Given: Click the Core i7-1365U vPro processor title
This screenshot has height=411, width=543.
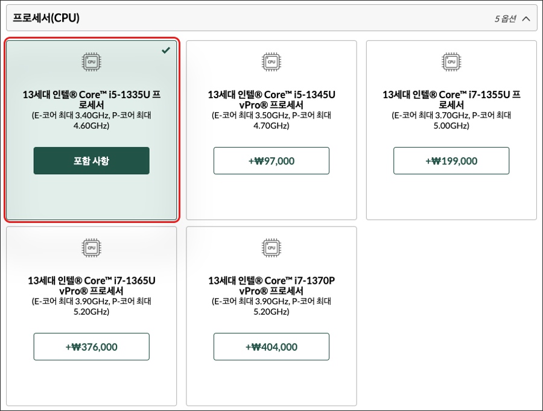Looking at the screenshot, I should [x=92, y=286].
